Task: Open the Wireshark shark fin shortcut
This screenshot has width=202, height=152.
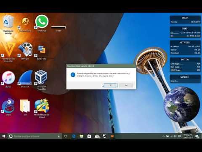Action: tap(25, 79)
